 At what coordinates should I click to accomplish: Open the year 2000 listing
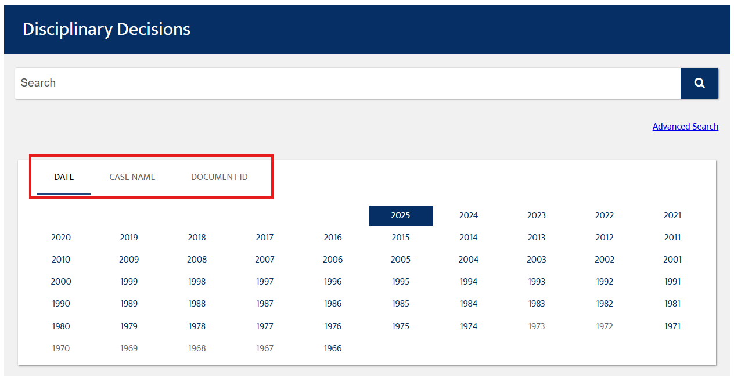pos(61,282)
